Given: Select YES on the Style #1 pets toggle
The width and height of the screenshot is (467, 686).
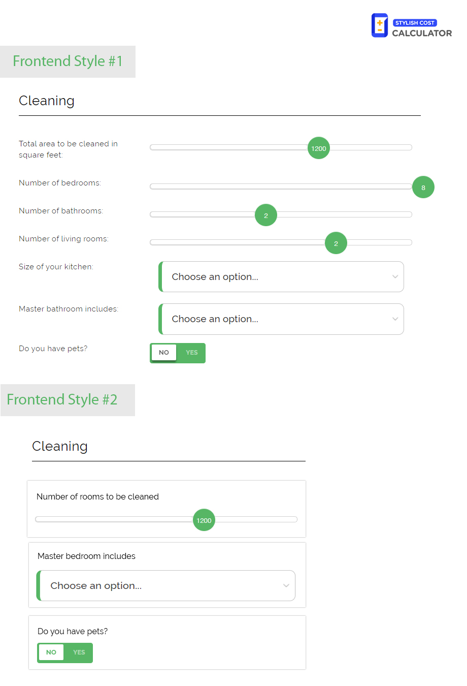Looking at the screenshot, I should tap(192, 353).
